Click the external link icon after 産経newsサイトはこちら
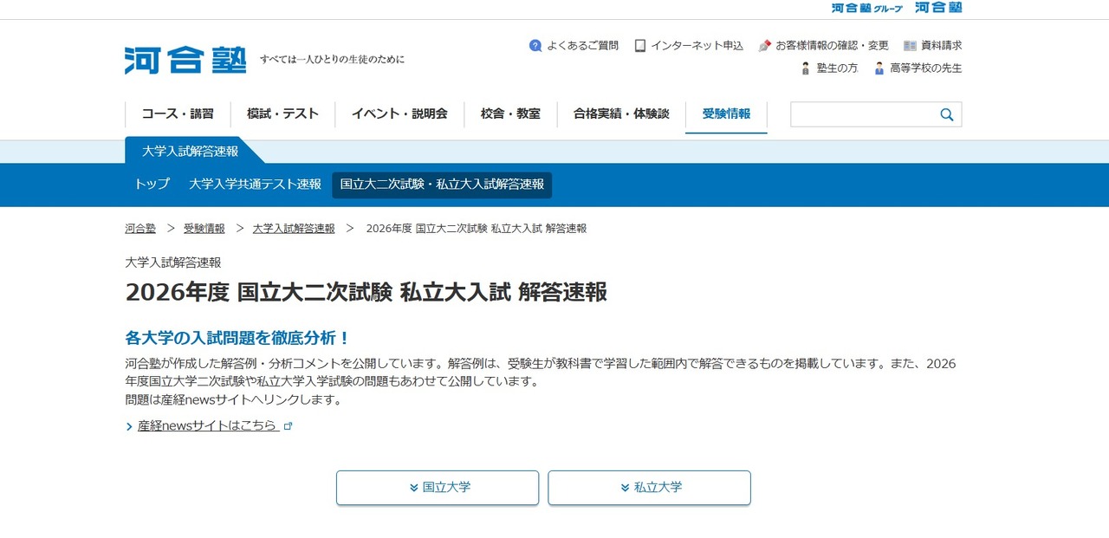This screenshot has height=538, width=1109. (x=289, y=426)
